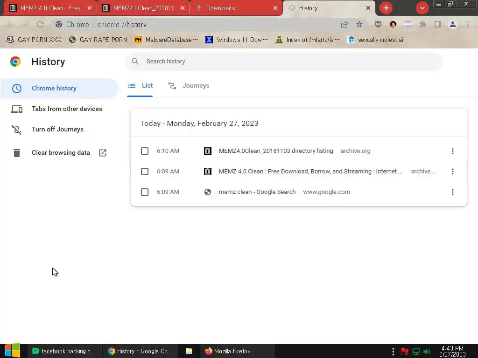Open facebook hacking taskbar item
The image size is (478, 358).
[64, 351]
